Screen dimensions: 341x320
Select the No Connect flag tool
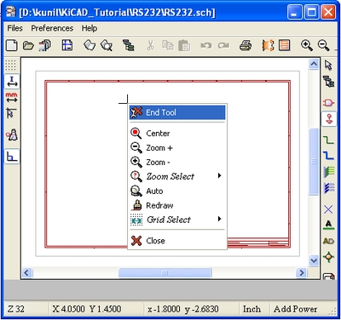click(328, 209)
